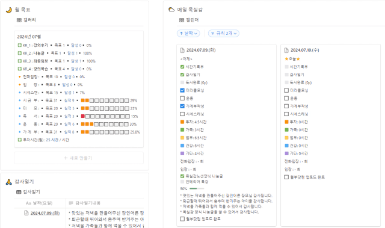The width and height of the screenshot is (385, 228).
Task: Open 2024.07.09.(화) in the gratitude table
Action: coord(45,213)
